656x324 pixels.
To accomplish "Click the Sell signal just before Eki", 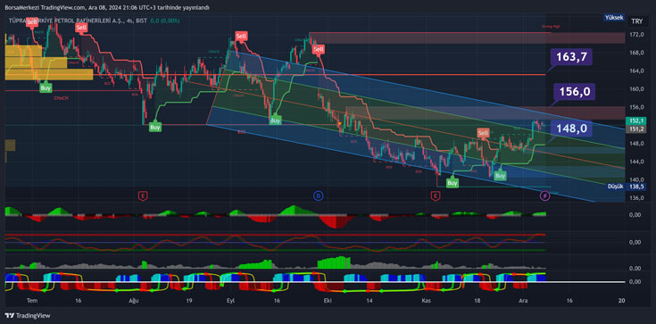I will pos(319,49).
